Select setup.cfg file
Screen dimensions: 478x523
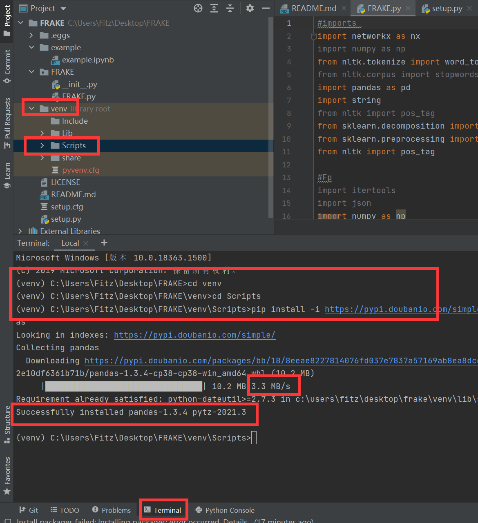click(62, 207)
